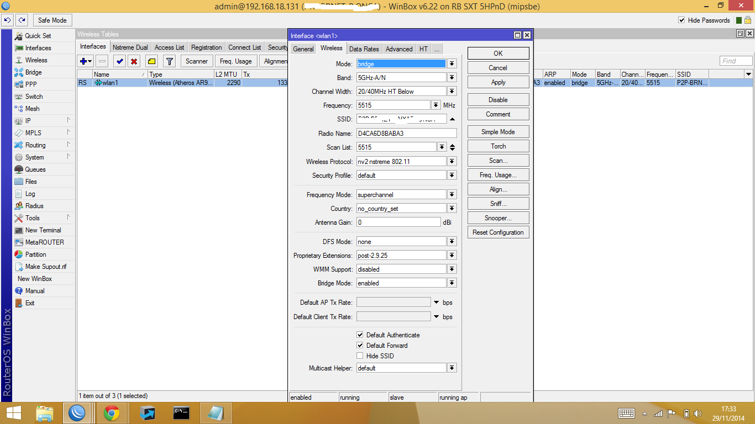Open the Country dropdown
Viewport: 755px width, 424px height.
coord(452,209)
